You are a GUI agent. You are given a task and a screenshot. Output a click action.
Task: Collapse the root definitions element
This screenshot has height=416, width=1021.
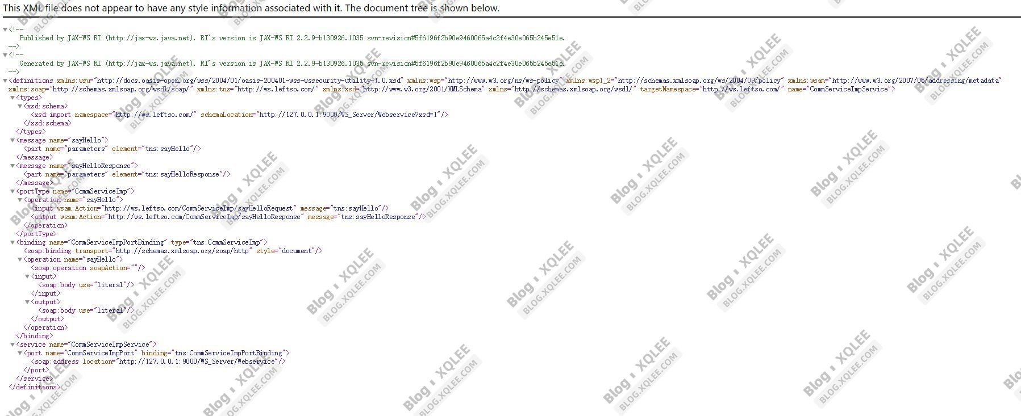pos(5,81)
